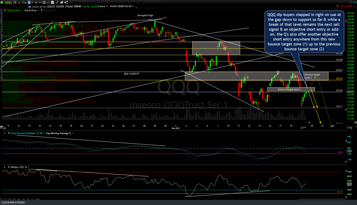Viewport: 357px width, 205px height.
Task: Close the Price Percent Oscillator pane
Action: [x=4, y=133]
